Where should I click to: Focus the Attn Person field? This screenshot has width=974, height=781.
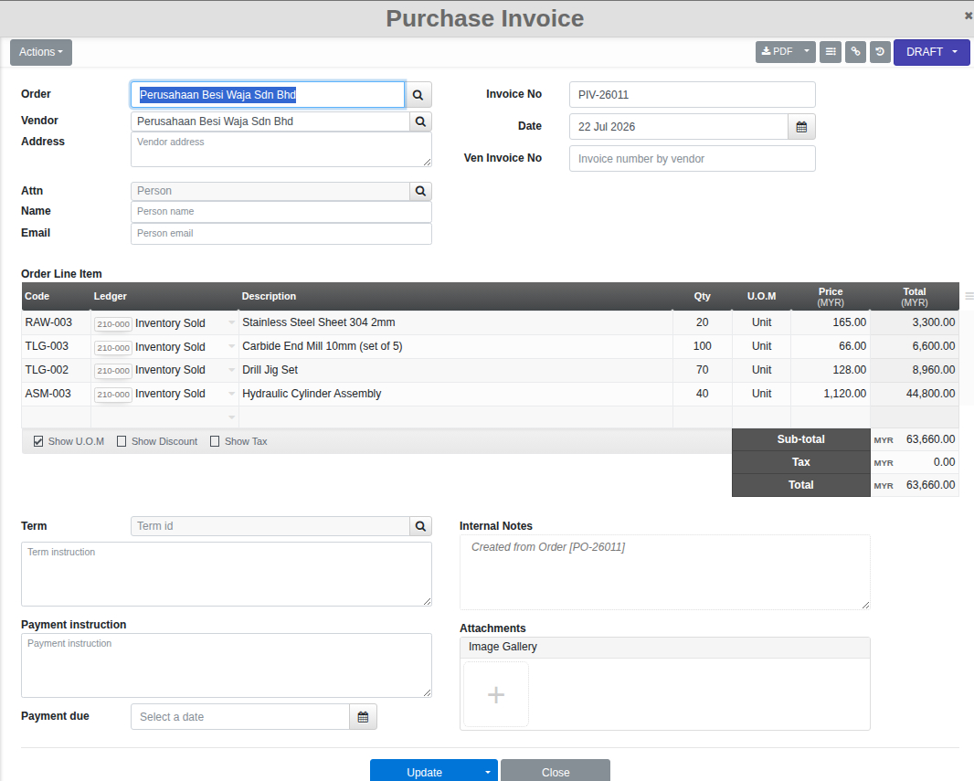pyautogui.click(x=270, y=191)
